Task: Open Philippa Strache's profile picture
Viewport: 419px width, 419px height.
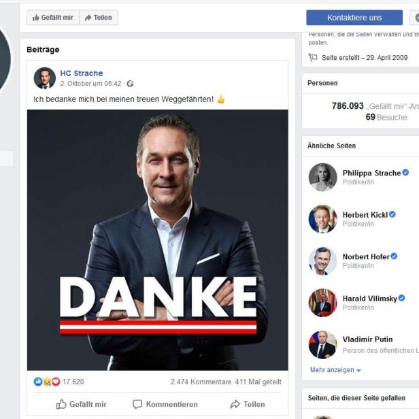Action: (322, 177)
